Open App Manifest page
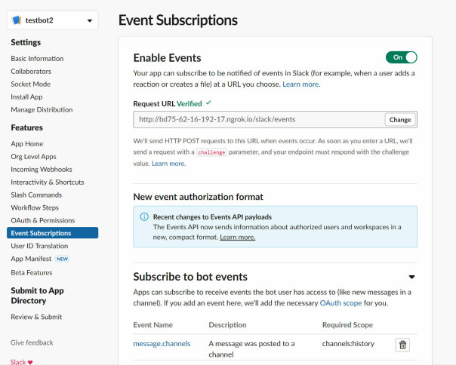Screen dimensions: 456x365 click(x=31, y=259)
